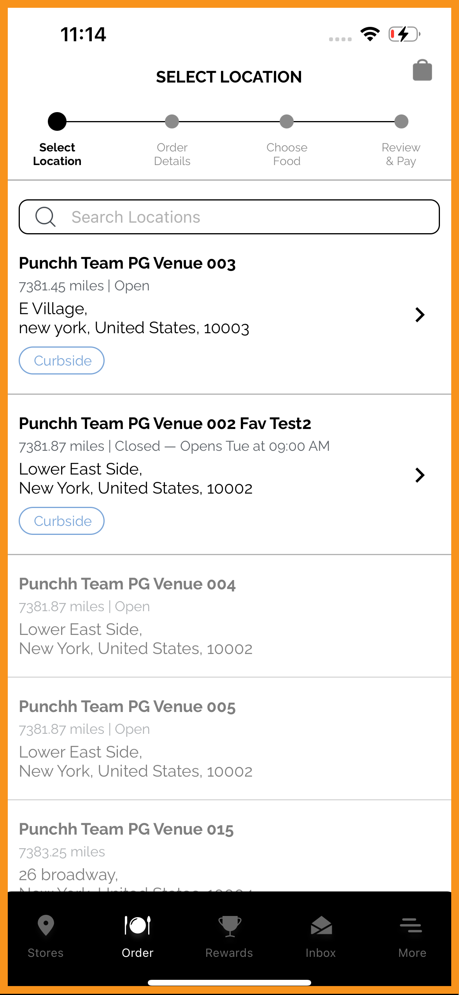Viewport: 459px width, 995px height.
Task: Select Punchh Team PG Venue 004 entry
Action: 229,616
